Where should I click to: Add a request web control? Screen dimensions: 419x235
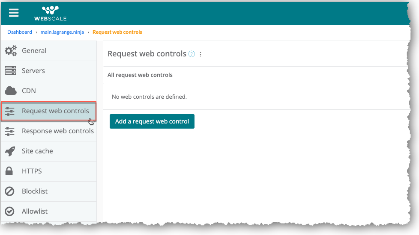click(152, 121)
